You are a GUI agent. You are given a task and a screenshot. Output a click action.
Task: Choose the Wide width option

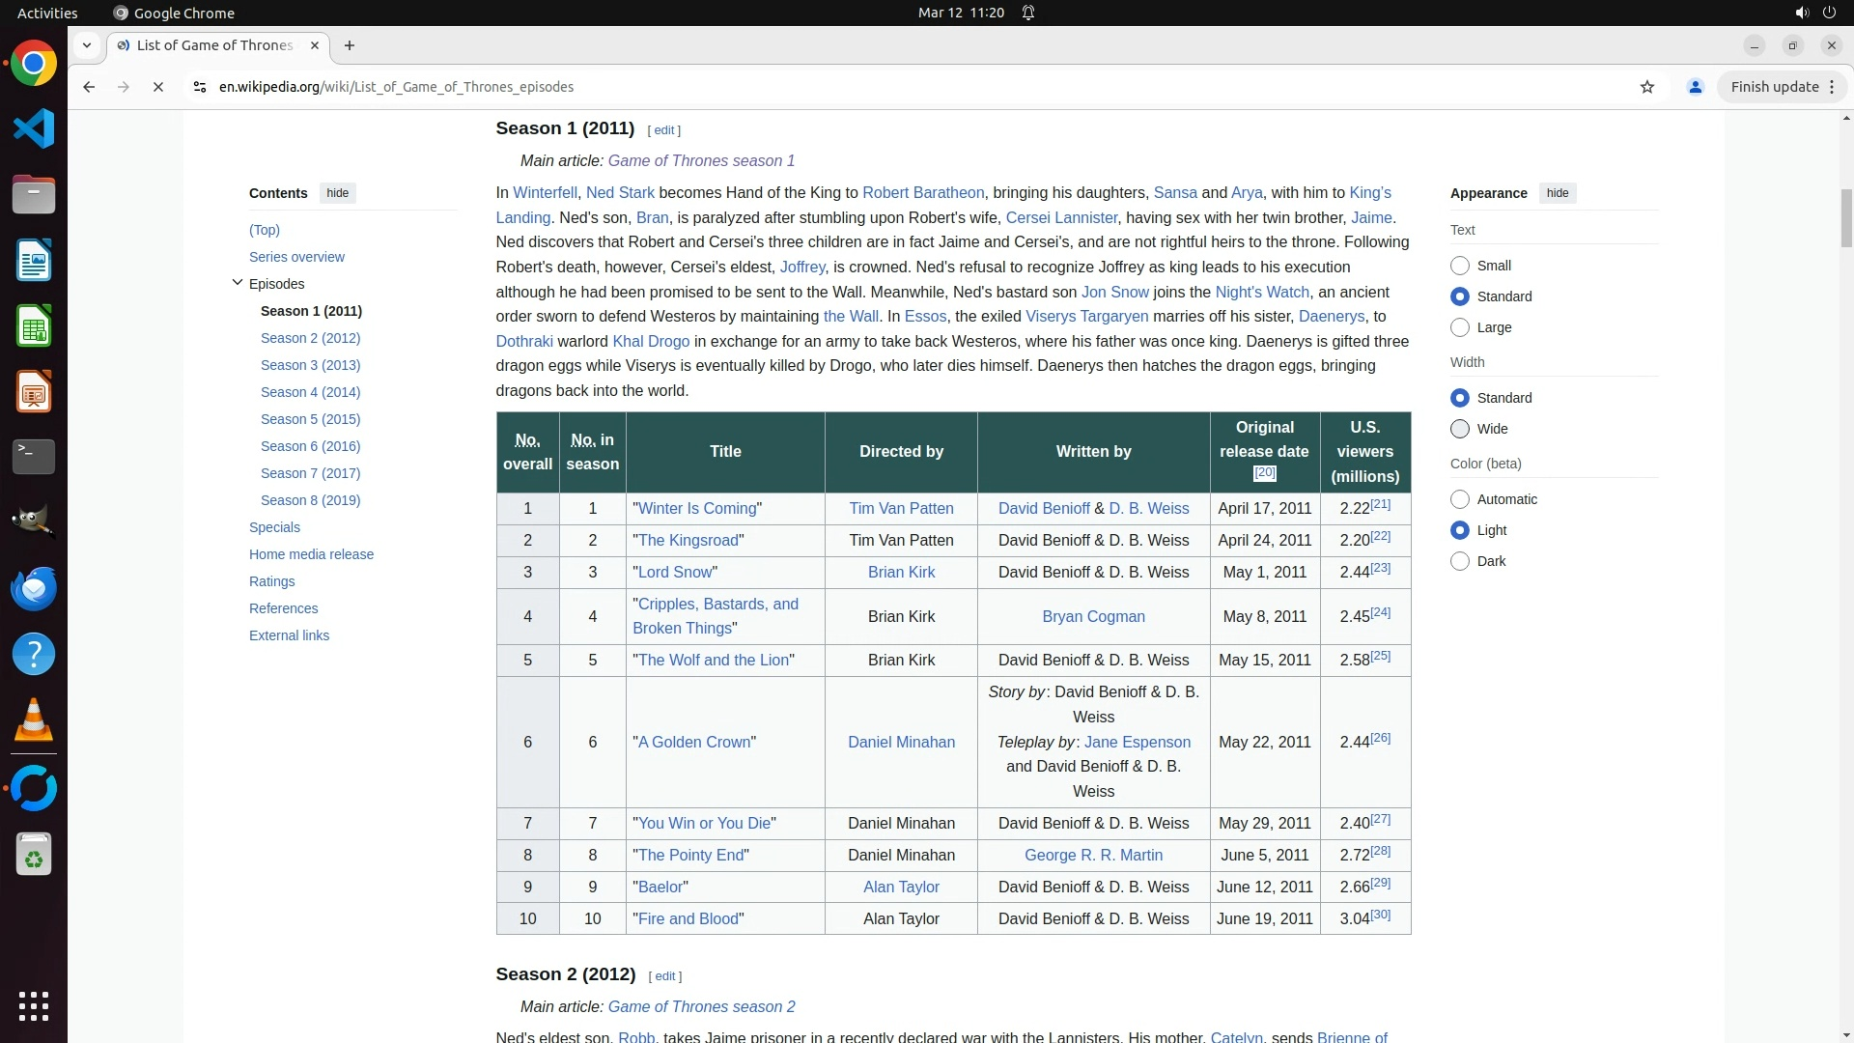1460,429
